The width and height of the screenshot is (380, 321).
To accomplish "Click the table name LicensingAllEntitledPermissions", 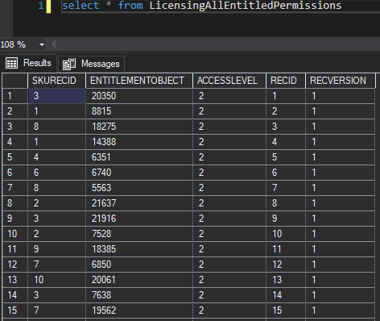I will pos(246,6).
